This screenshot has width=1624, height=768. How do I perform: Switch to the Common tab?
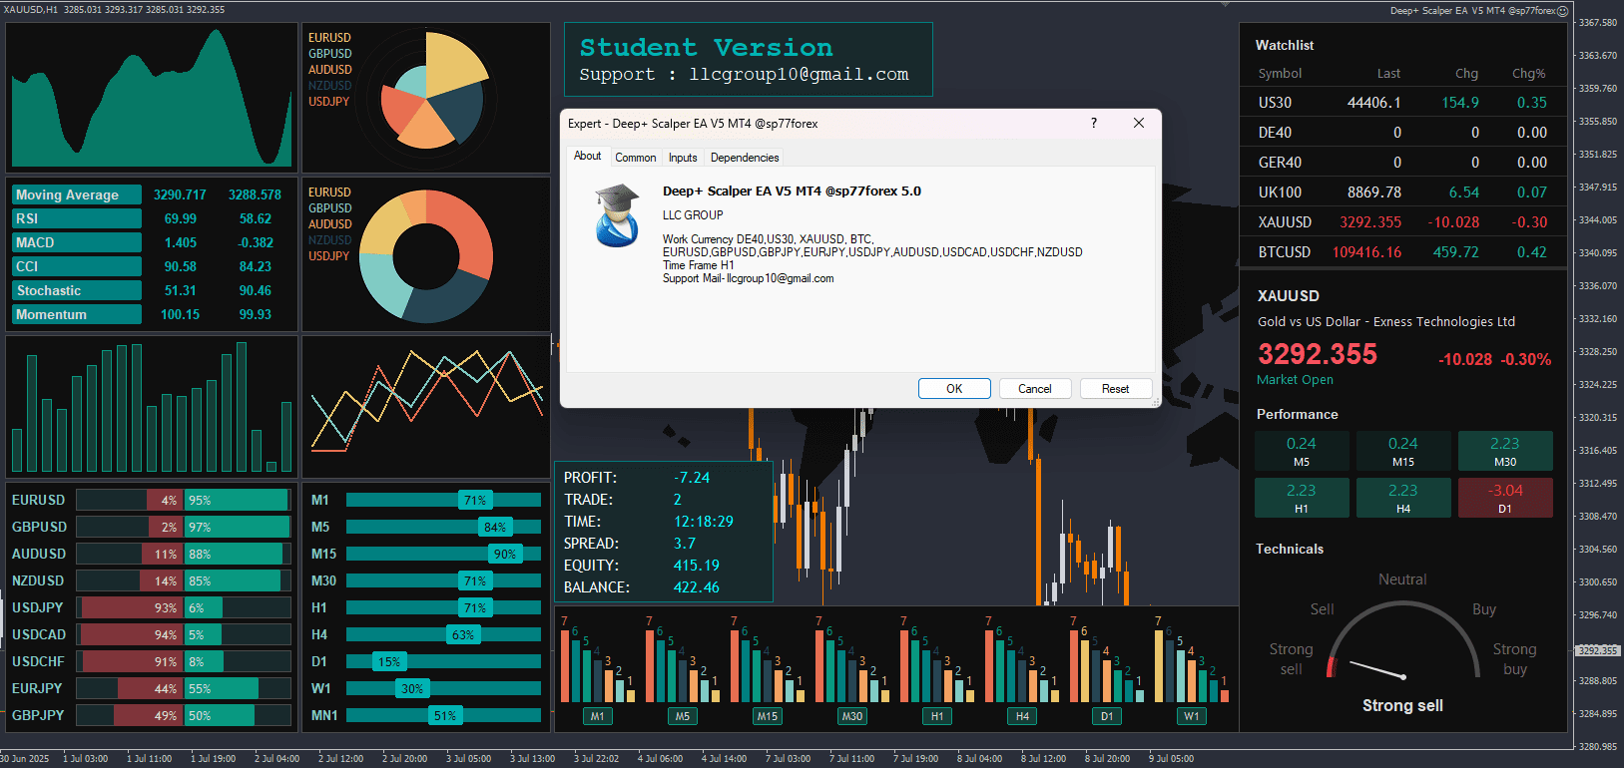pyautogui.click(x=636, y=158)
